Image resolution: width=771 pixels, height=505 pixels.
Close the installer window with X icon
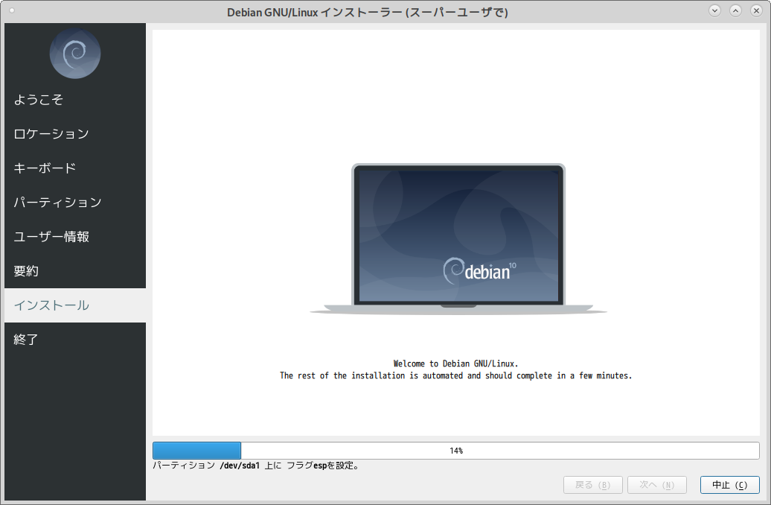tap(756, 10)
